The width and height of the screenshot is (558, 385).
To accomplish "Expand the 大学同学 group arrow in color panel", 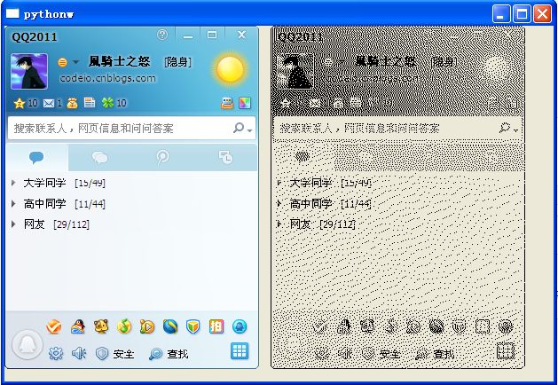I will (x=13, y=183).
